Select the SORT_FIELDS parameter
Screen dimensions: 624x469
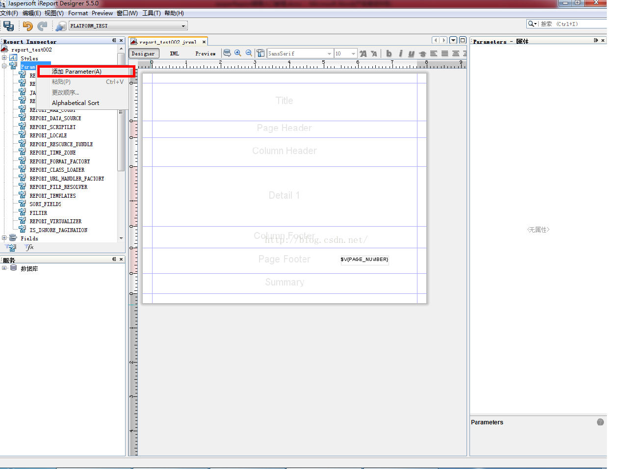46,204
